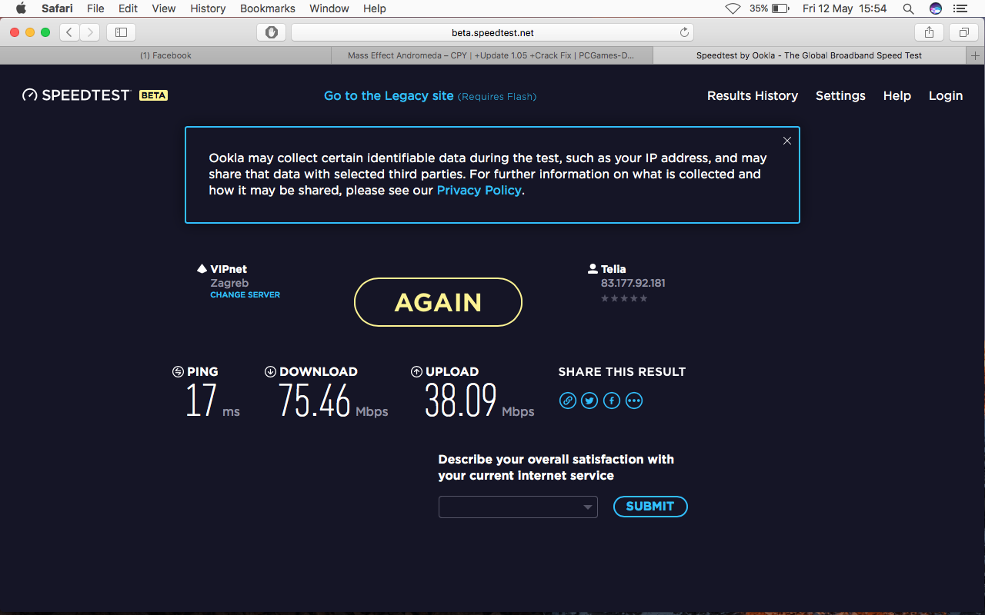Click the upload result 38.09
Image resolution: width=985 pixels, height=615 pixels.
tap(461, 401)
